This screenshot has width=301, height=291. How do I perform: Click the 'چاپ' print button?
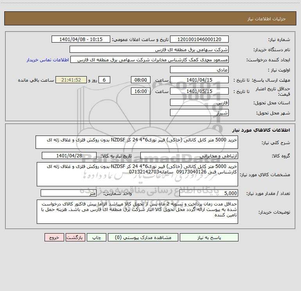97,237
